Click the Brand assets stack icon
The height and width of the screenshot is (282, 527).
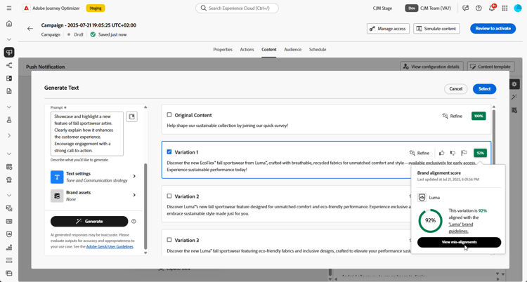[x=57, y=196]
